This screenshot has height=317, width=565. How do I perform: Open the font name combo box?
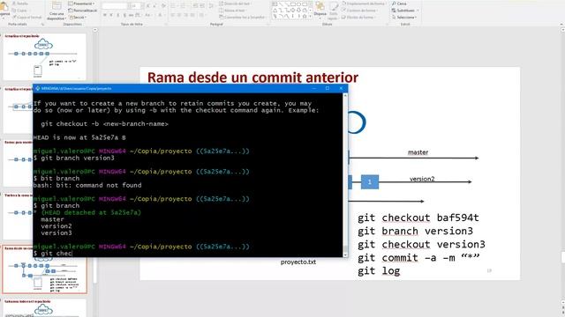115,6
